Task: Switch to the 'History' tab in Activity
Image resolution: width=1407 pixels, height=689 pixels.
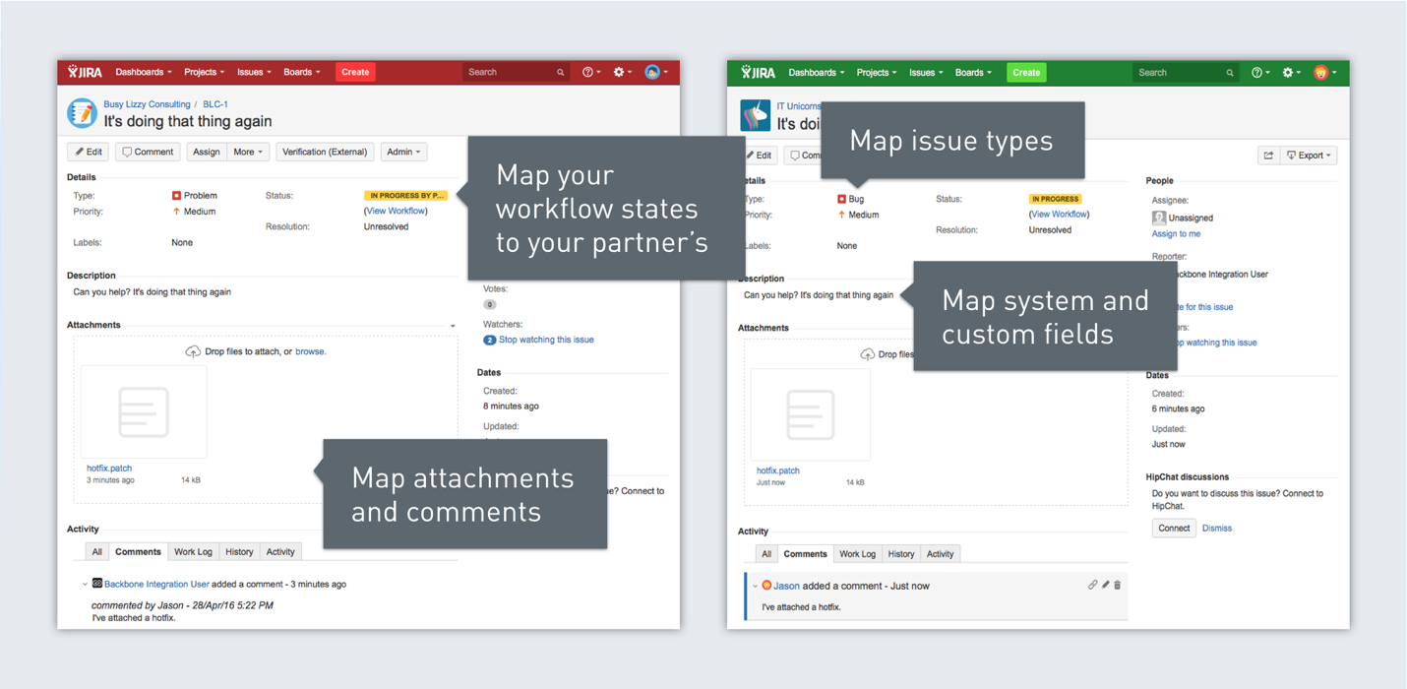Action: (x=900, y=553)
